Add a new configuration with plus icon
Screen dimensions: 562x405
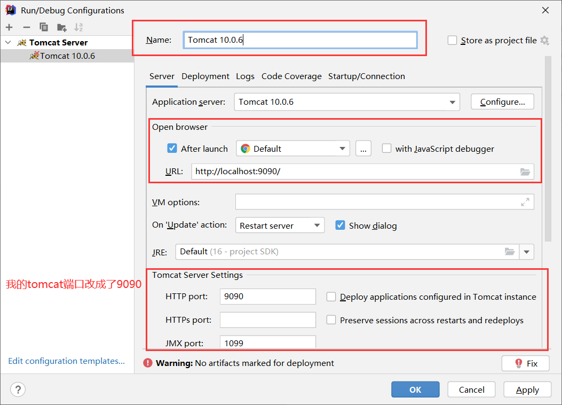9,27
